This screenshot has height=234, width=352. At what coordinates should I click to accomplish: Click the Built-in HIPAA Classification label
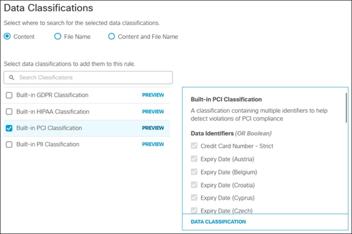(53, 112)
